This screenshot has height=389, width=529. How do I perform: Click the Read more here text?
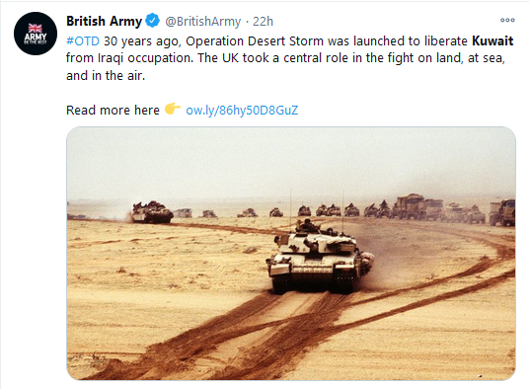[113, 110]
